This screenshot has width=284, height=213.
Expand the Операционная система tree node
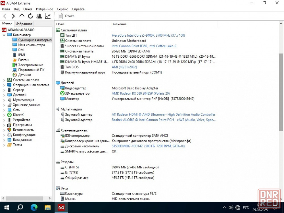4,85
